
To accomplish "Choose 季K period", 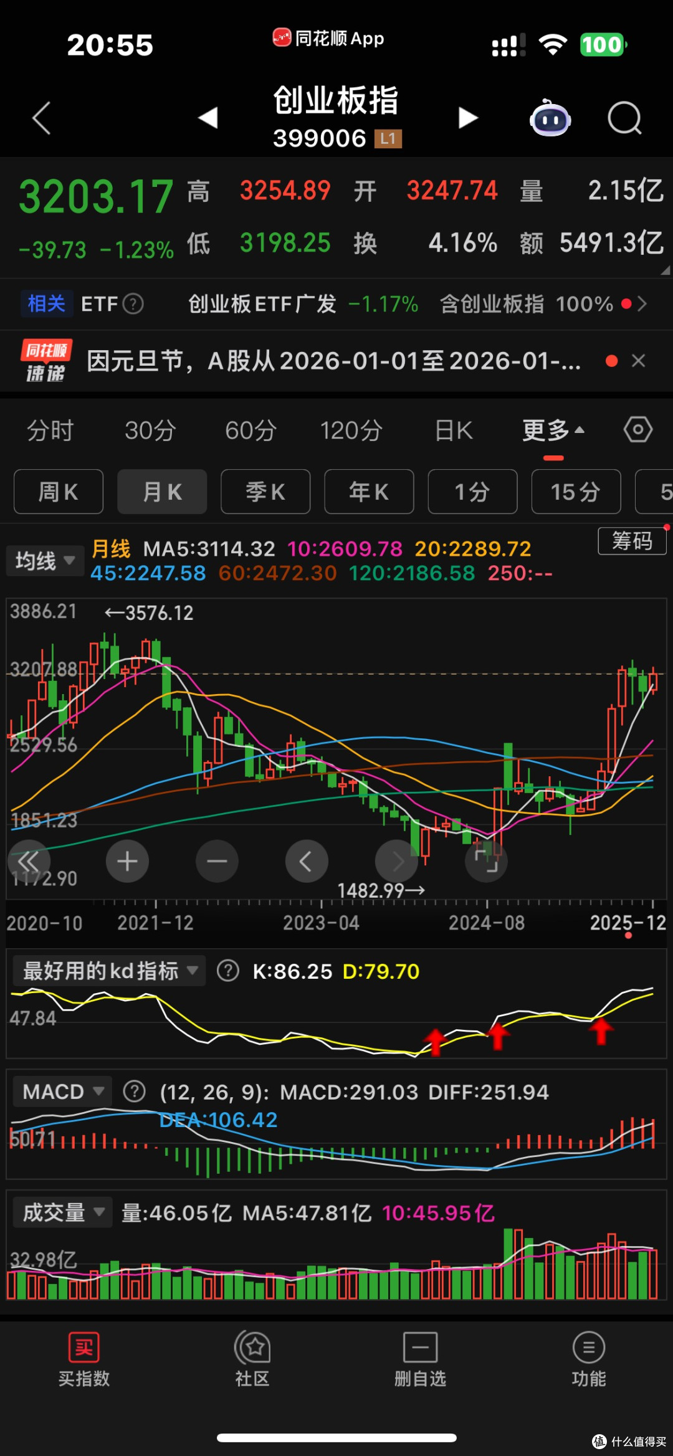I will [x=265, y=492].
